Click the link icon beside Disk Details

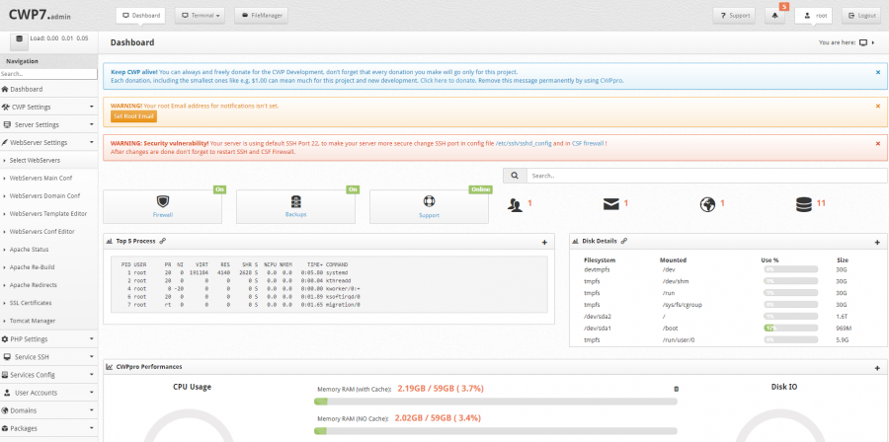(624, 241)
